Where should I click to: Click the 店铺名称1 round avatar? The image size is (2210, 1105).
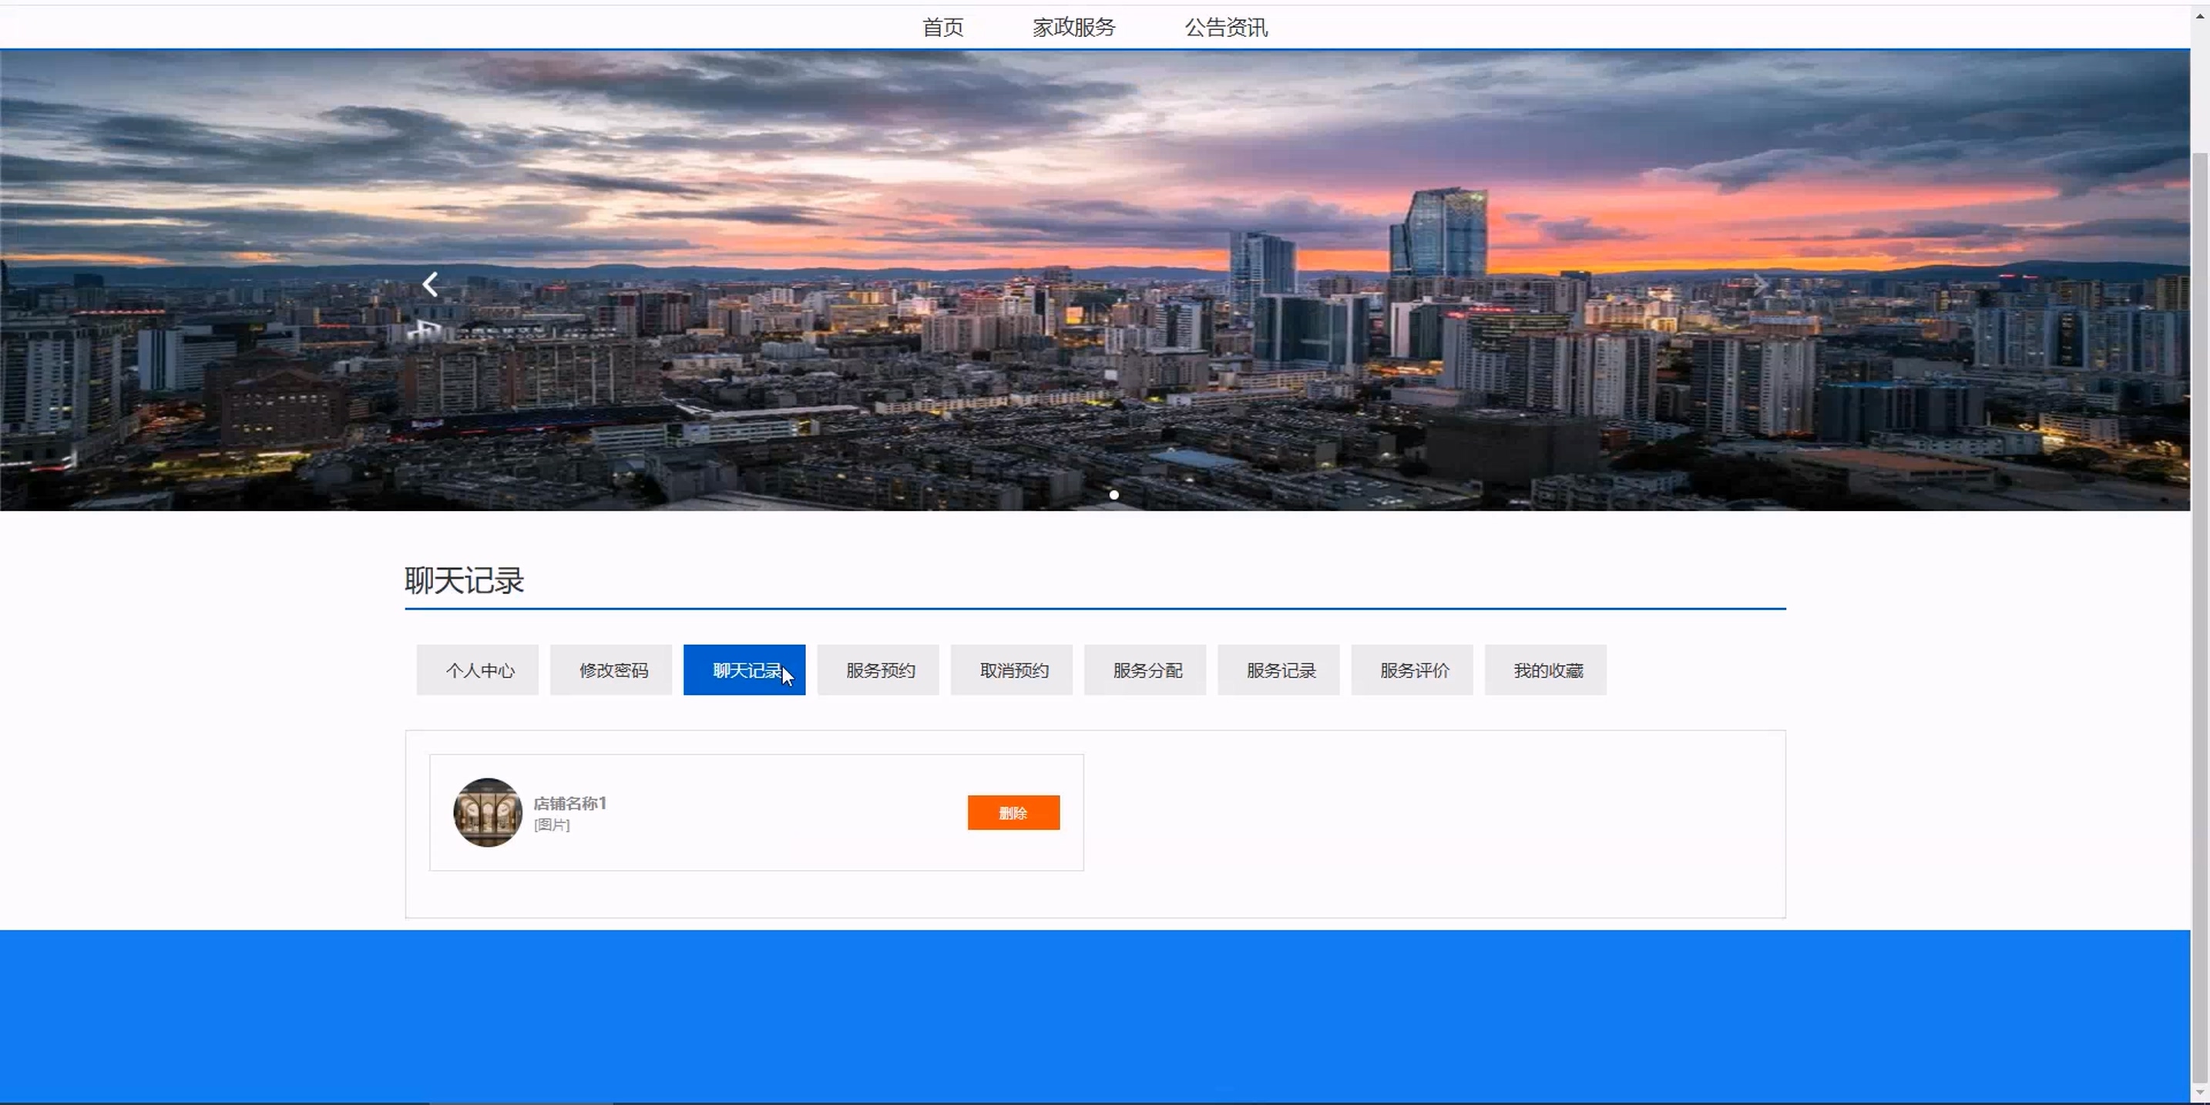coord(487,812)
